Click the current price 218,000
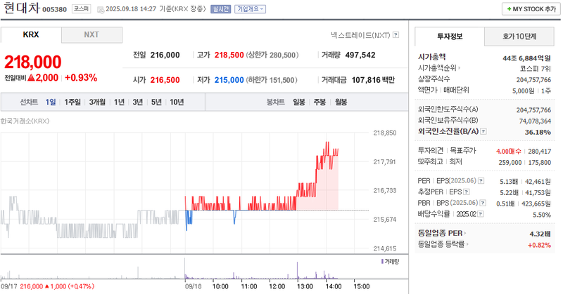Image resolution: width=563 pixels, height=294 pixels. click(x=32, y=62)
